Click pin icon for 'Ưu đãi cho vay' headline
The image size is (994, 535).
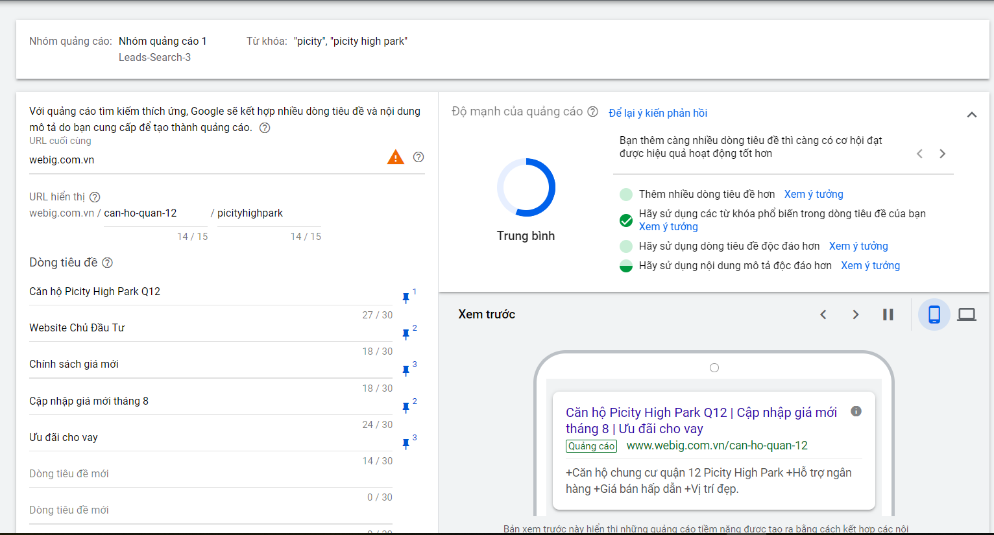[406, 444]
